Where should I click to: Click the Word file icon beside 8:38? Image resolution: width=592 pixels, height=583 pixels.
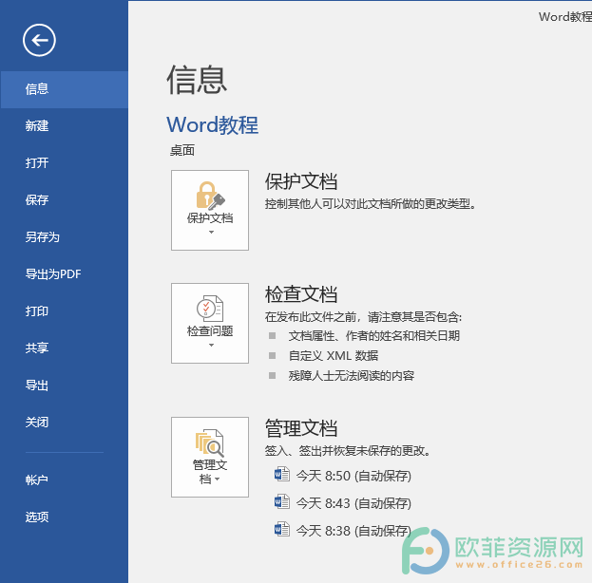tap(282, 529)
